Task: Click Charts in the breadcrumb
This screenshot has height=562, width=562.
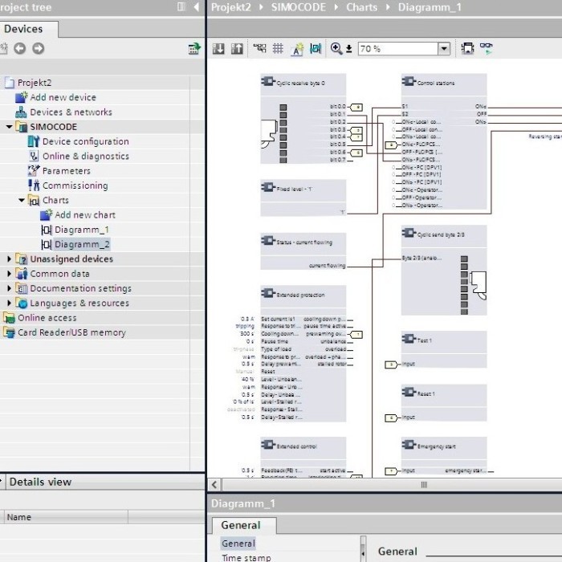Action: (361, 7)
